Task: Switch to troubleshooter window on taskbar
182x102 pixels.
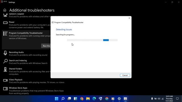Action: tap(125, 99)
